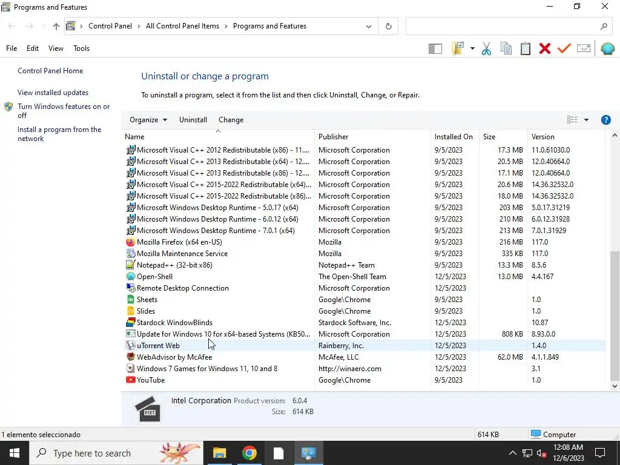Expand chevron after All Control Panel Items
620x465 pixels.
(x=226, y=27)
